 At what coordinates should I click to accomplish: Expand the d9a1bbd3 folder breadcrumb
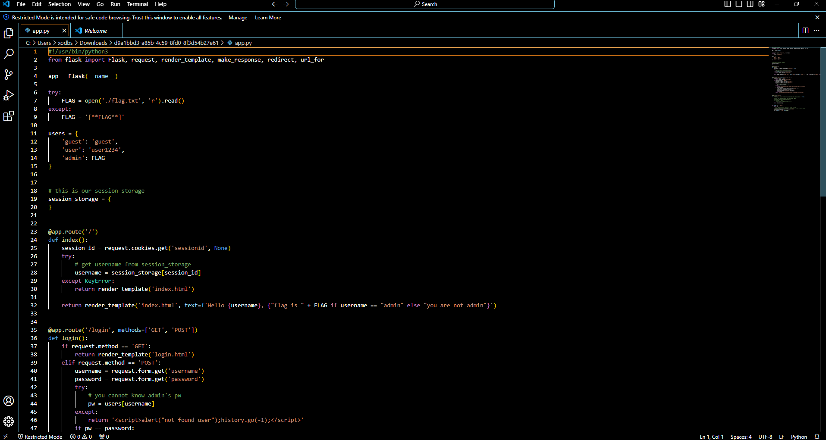(166, 43)
